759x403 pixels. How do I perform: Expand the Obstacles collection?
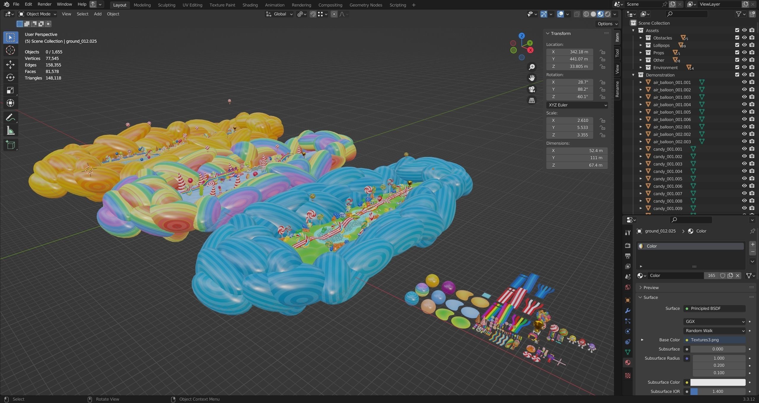click(641, 38)
